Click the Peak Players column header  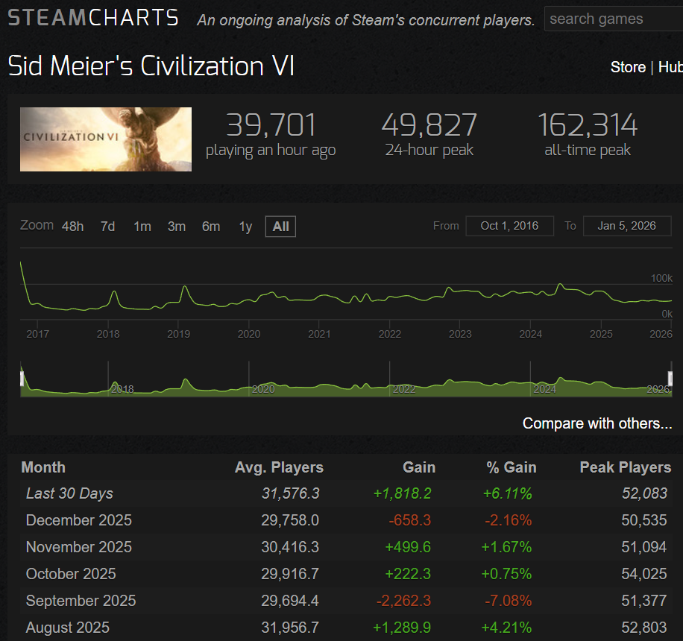[625, 467]
